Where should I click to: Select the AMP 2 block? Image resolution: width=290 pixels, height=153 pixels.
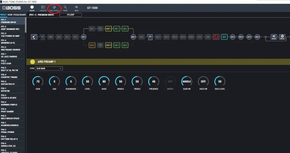click(108, 45)
